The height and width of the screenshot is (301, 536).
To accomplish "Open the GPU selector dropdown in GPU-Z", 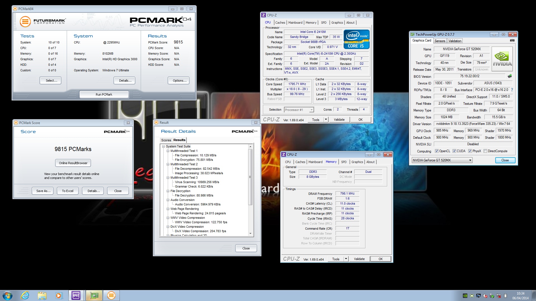I will point(442,160).
